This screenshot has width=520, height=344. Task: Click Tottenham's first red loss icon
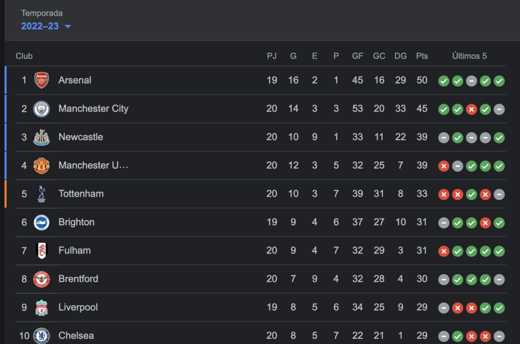coord(444,195)
